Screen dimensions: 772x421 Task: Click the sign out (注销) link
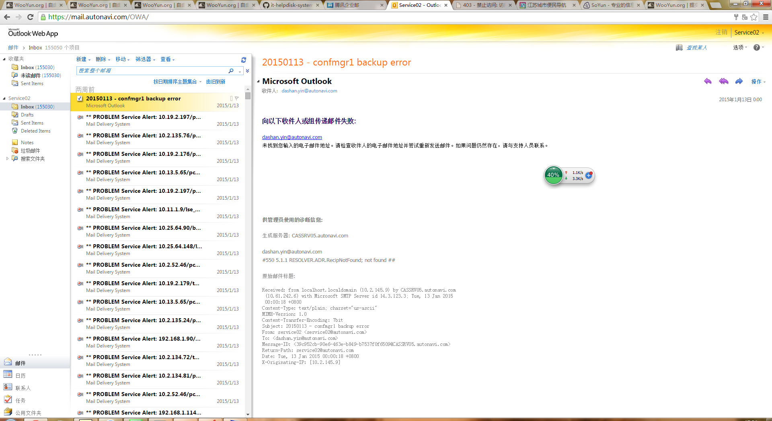(x=721, y=32)
